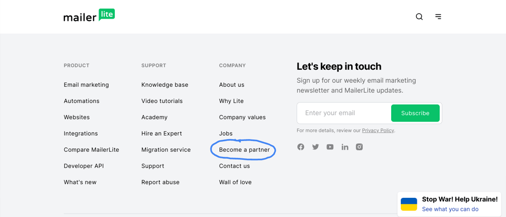Open Company values link
506x217 pixels.
(x=242, y=117)
